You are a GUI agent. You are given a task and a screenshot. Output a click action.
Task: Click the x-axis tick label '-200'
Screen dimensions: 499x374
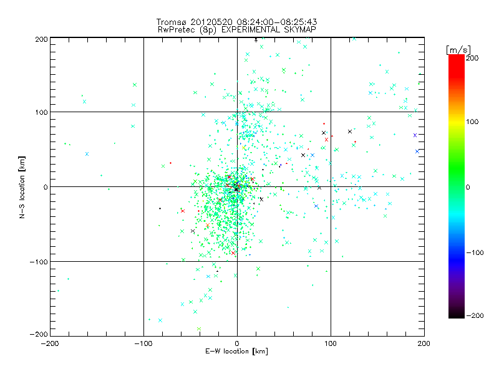coord(50,343)
